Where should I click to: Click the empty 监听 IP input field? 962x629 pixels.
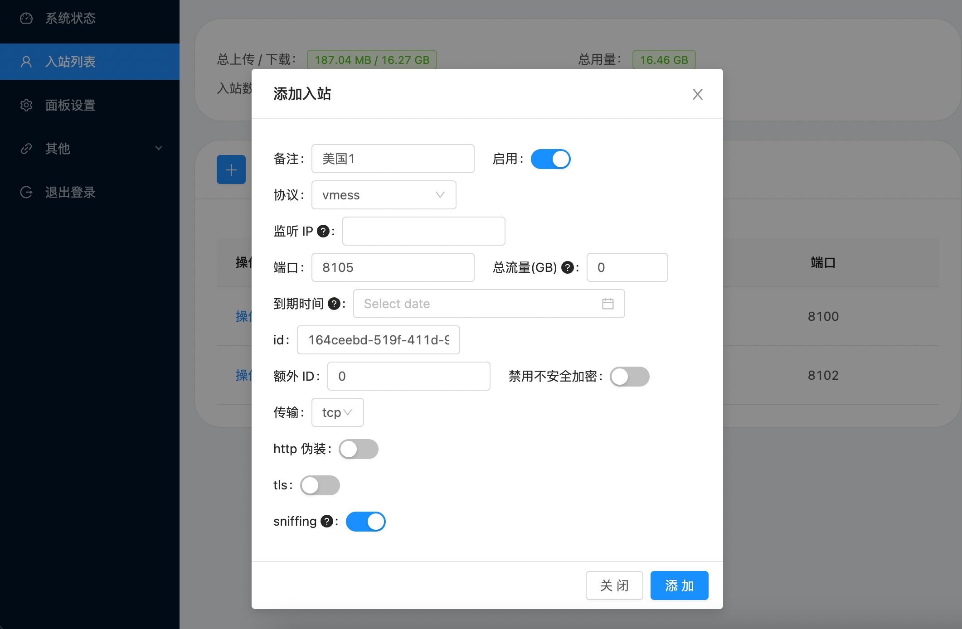(424, 231)
